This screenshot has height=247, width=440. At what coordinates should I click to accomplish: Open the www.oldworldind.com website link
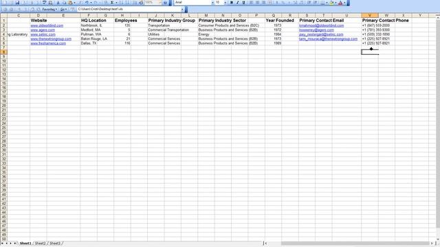(47, 25)
